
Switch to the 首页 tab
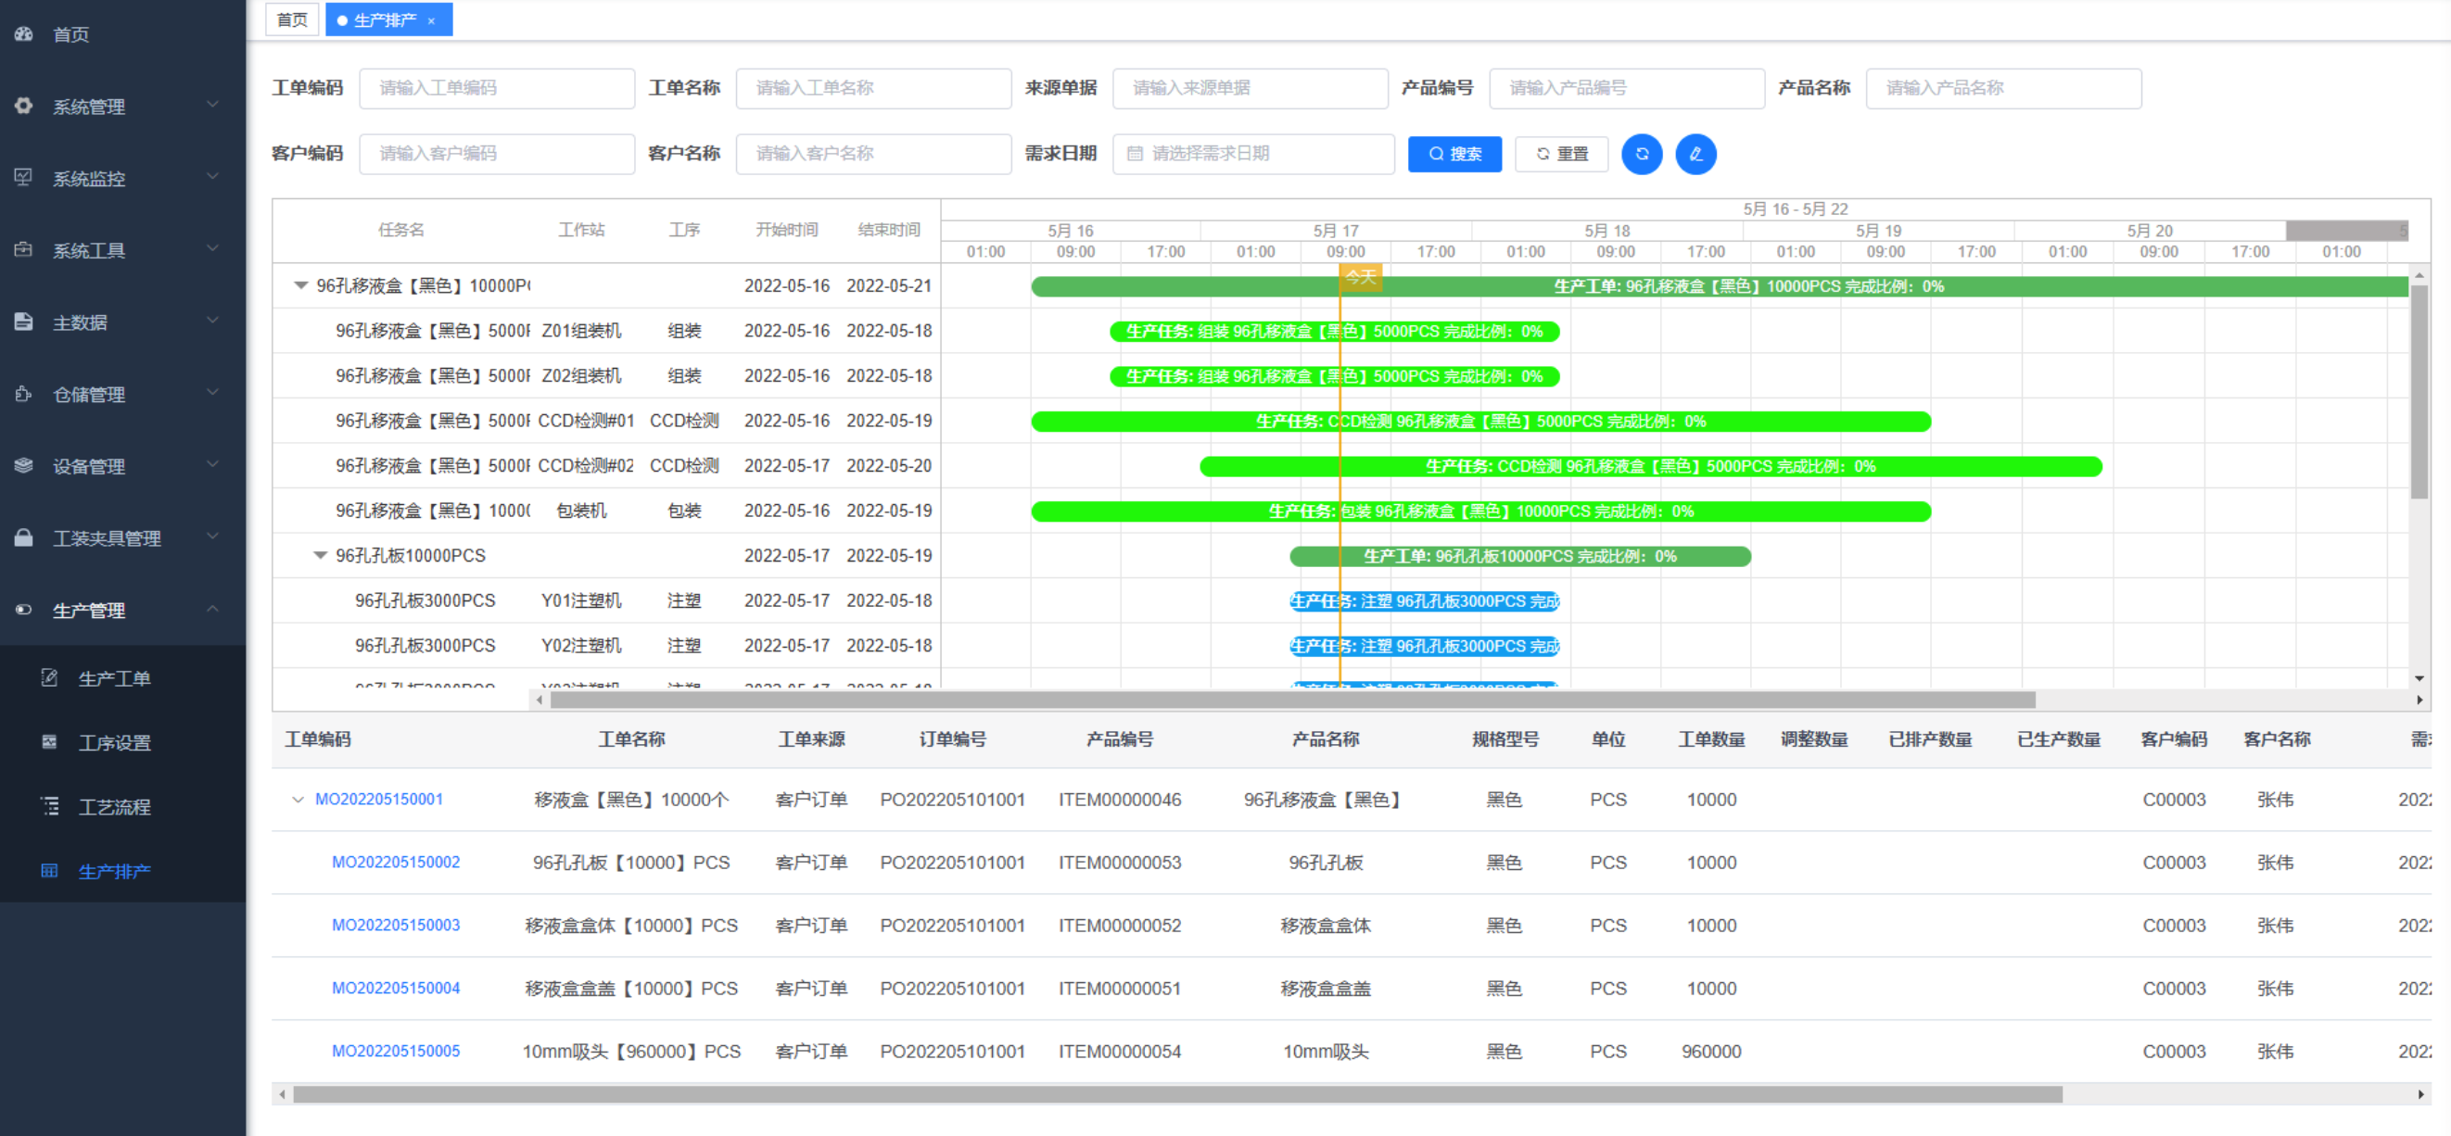(292, 20)
